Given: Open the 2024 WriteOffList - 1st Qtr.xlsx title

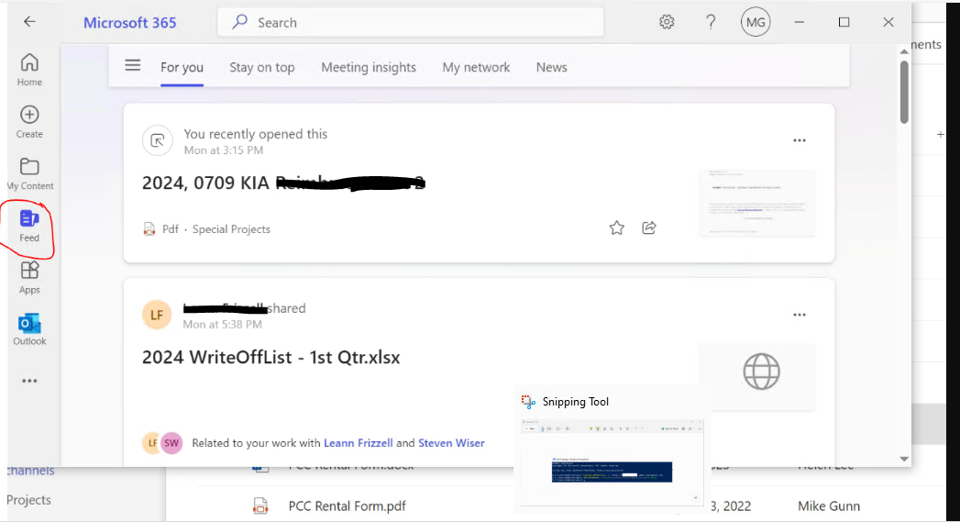Looking at the screenshot, I should click(271, 357).
